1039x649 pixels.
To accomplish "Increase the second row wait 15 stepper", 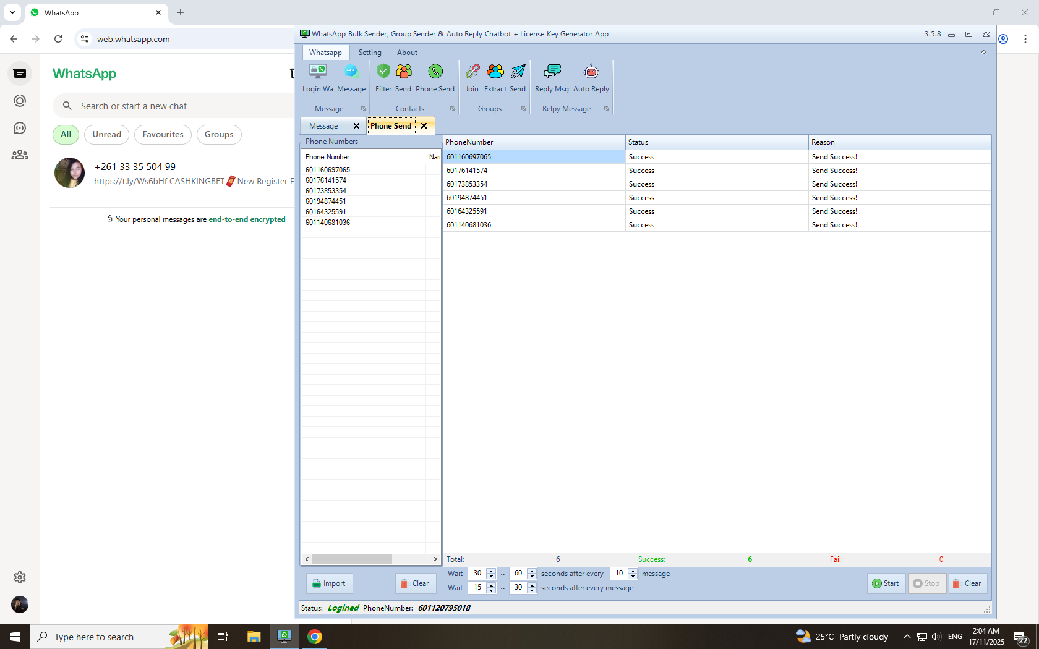I will [491, 585].
